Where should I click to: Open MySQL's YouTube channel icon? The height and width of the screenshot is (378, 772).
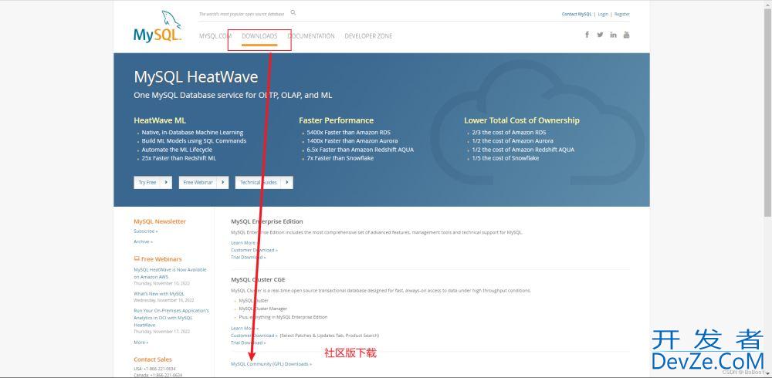626,35
